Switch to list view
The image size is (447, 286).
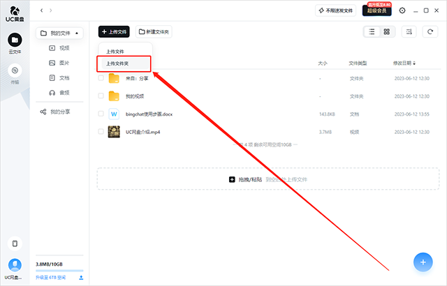[x=372, y=31]
